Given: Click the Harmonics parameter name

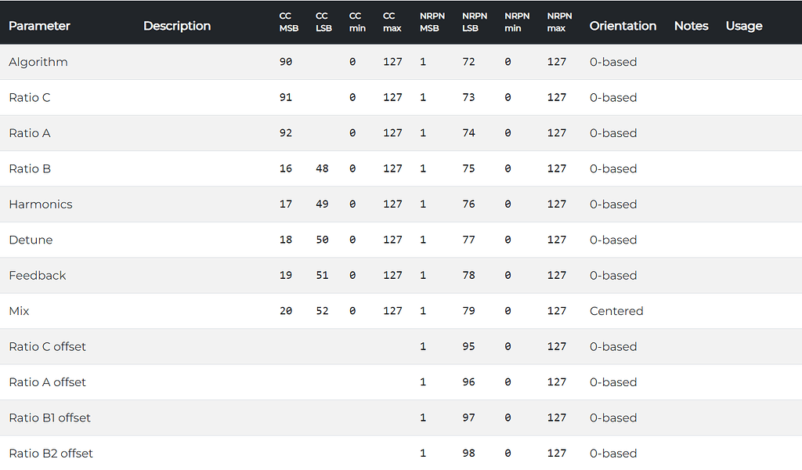Looking at the screenshot, I should [41, 204].
